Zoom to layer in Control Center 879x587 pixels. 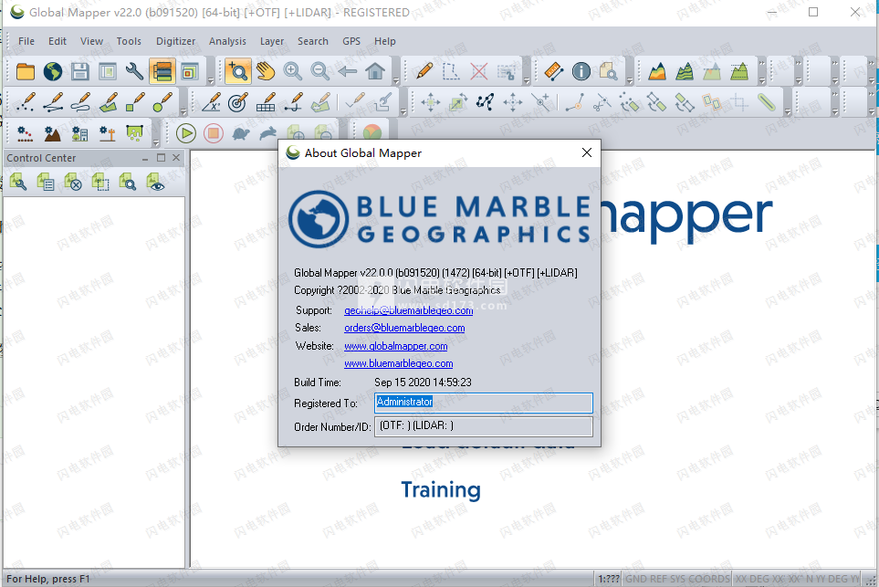[x=127, y=182]
